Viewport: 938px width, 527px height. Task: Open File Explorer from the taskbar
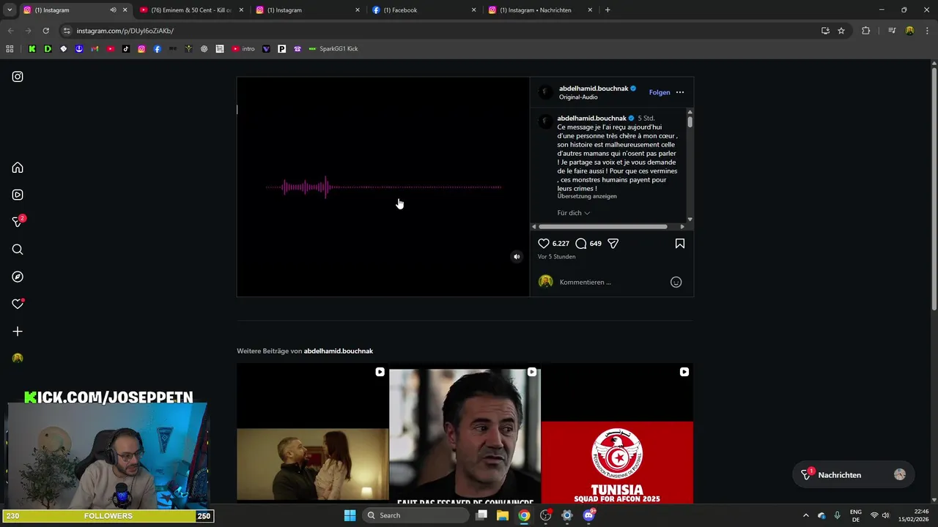(503, 515)
